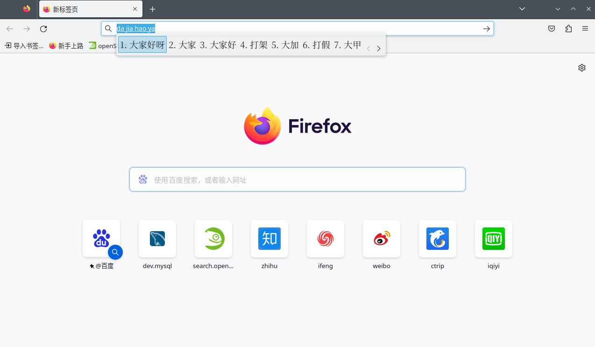This screenshot has height=347, width=595.
Task: Reload the current page
Action: pyautogui.click(x=43, y=29)
